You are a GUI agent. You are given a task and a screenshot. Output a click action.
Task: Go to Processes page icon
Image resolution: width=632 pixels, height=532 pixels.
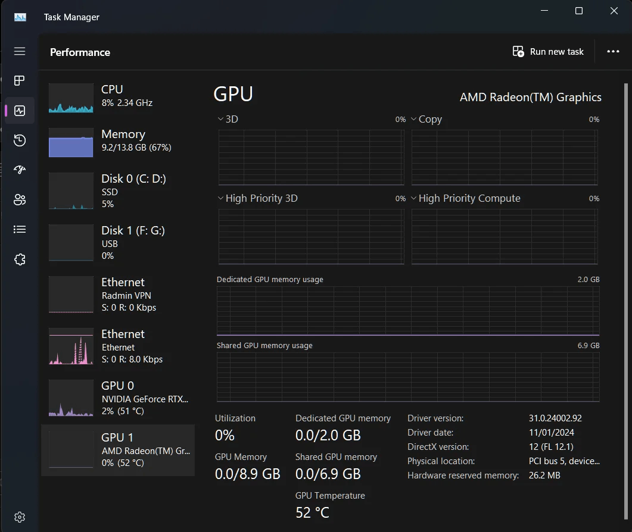[x=19, y=80]
